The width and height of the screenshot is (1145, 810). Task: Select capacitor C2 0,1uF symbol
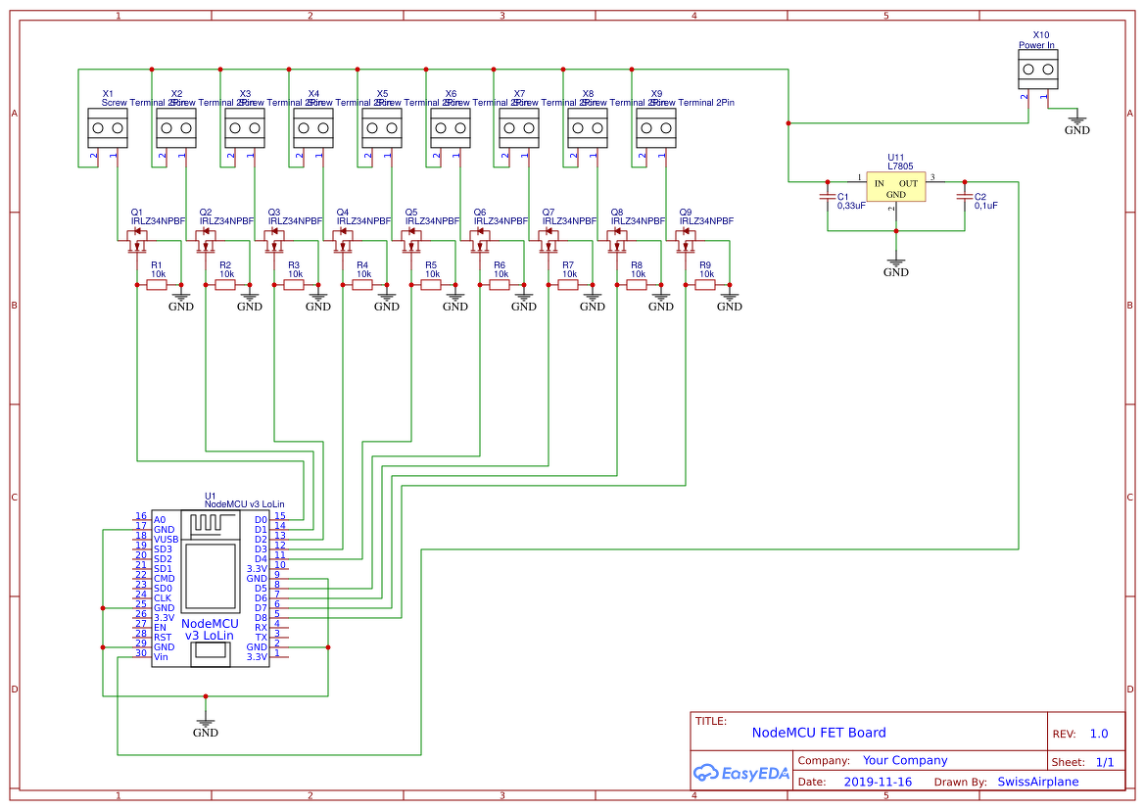965,197
